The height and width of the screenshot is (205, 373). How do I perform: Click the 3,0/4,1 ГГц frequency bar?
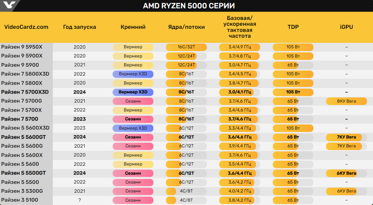(239, 92)
